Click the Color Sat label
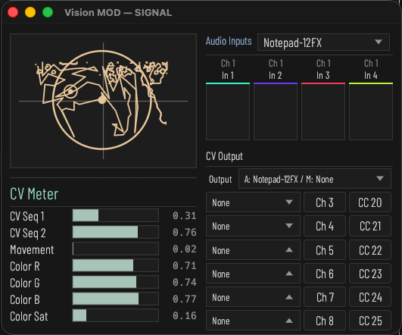Screen dimensions: 402x335 click(29, 316)
